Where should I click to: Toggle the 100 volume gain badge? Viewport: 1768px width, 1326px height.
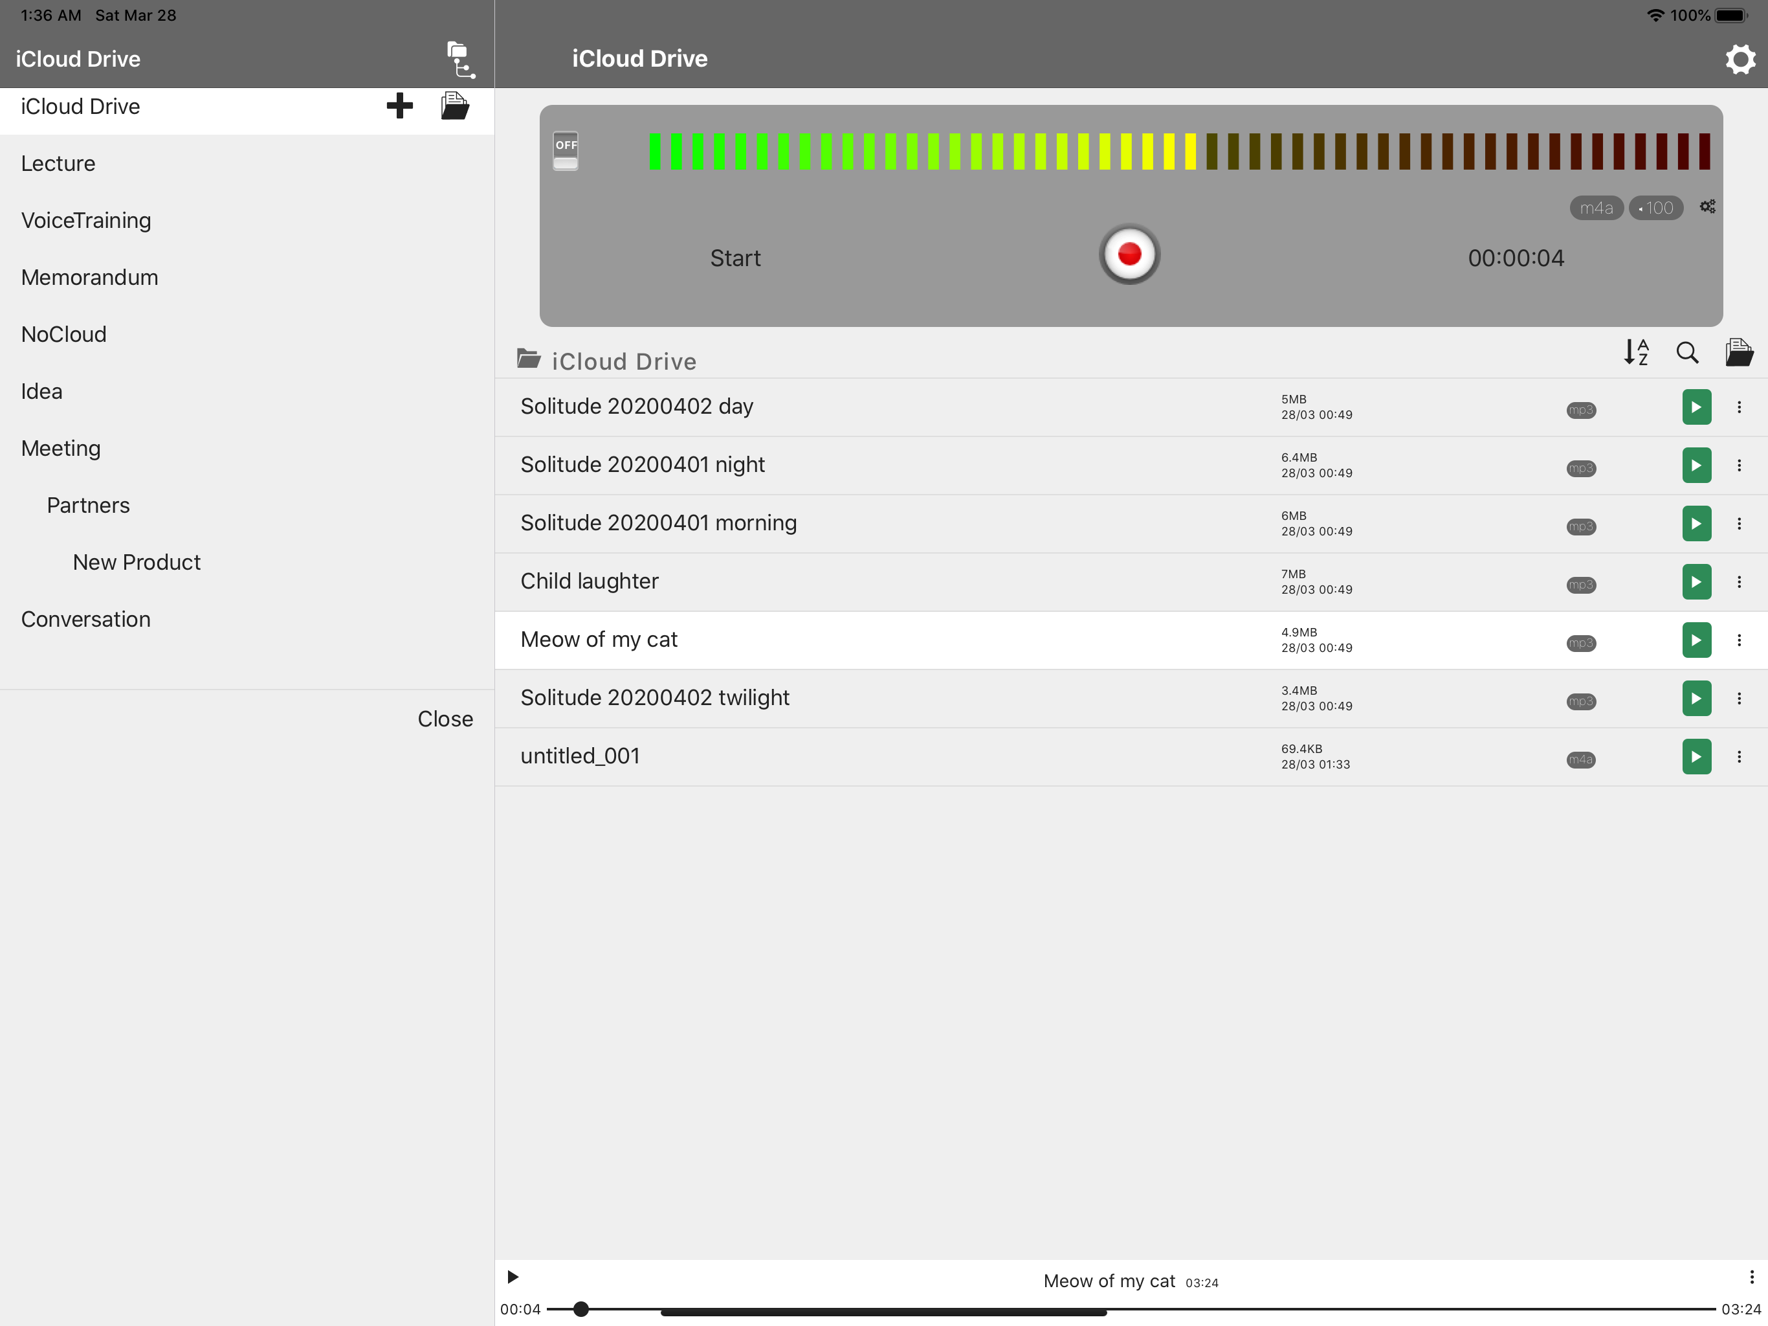pyautogui.click(x=1655, y=208)
